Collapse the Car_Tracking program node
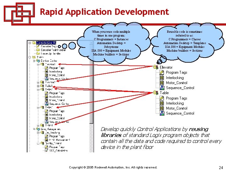 pos(38,133)
